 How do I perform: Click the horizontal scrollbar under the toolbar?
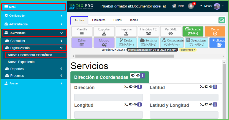[x=125, y=56]
